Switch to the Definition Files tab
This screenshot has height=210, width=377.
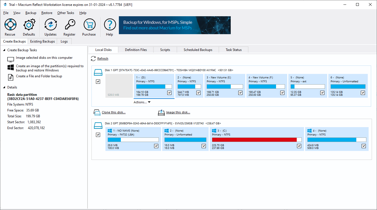click(136, 50)
